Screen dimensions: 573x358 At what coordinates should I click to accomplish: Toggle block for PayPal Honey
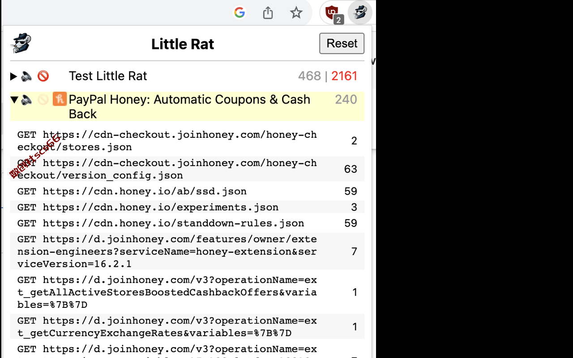(x=43, y=99)
